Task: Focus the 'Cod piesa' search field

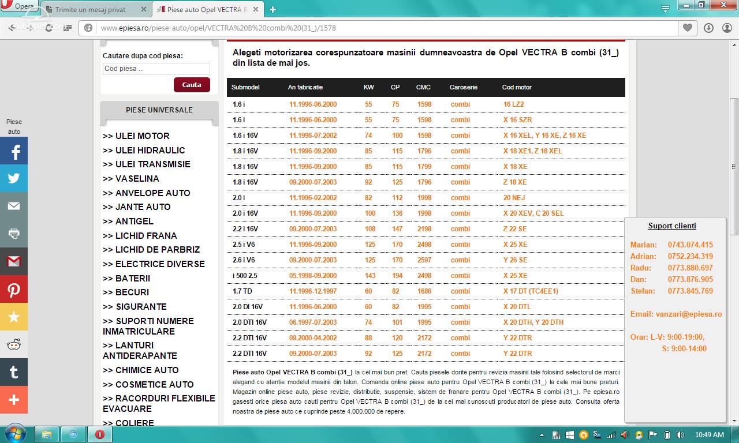Action: click(156, 69)
